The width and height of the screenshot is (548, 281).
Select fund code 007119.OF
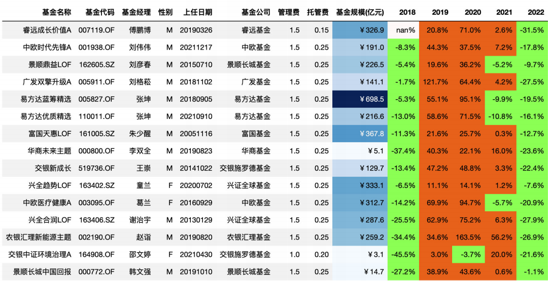point(96,30)
